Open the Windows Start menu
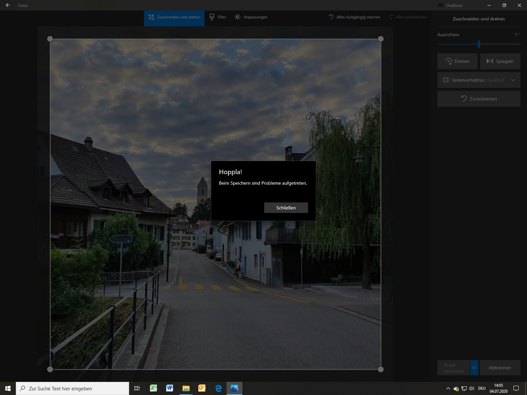527x395 pixels. (x=8, y=388)
